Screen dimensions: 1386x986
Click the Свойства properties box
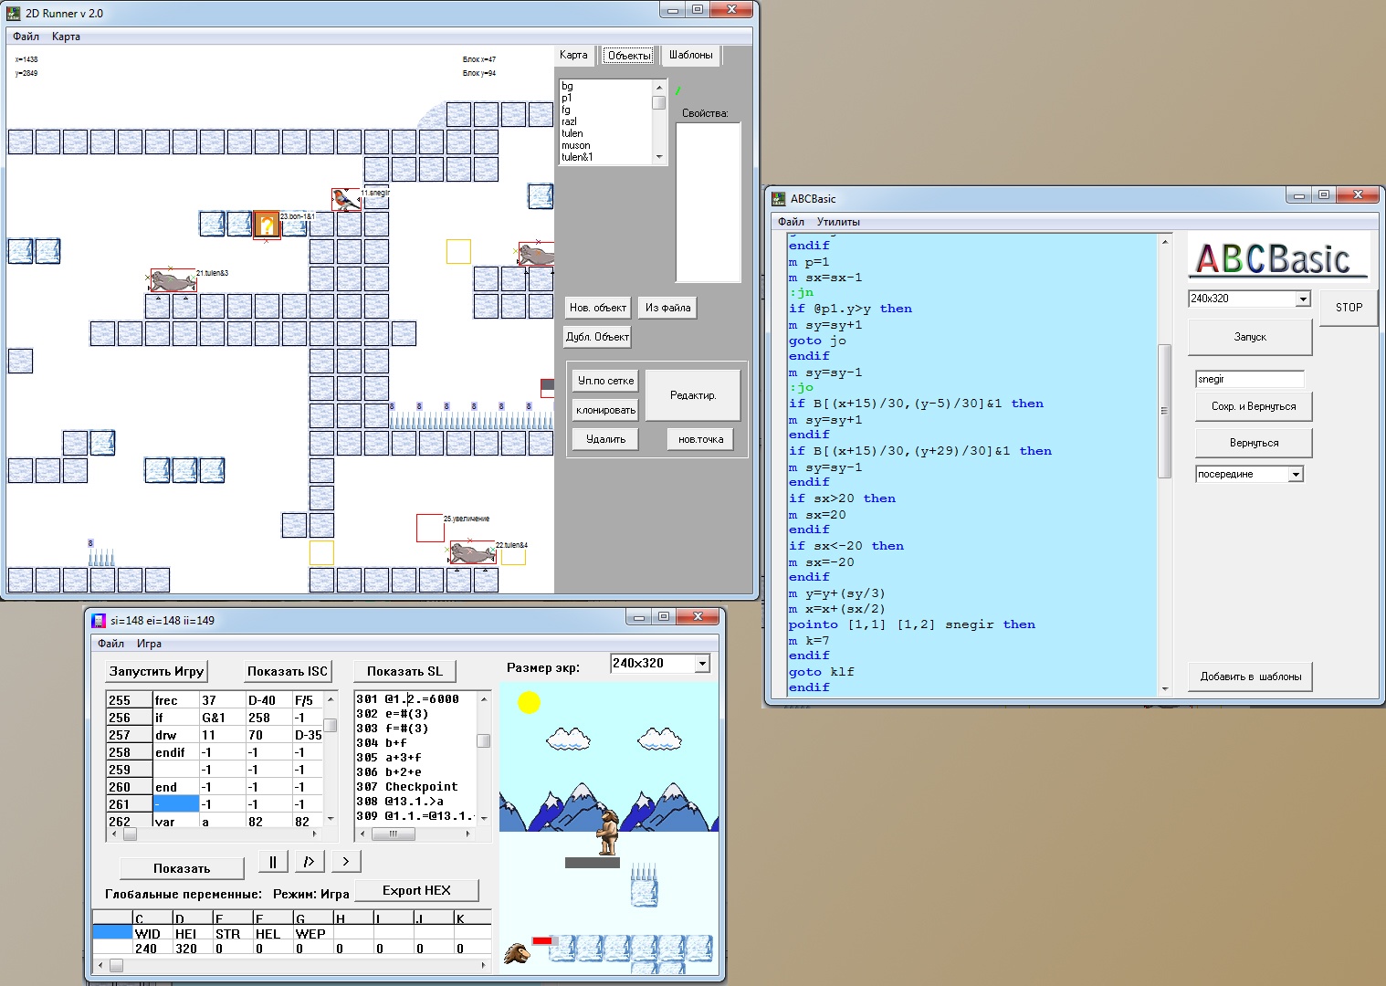tap(709, 203)
